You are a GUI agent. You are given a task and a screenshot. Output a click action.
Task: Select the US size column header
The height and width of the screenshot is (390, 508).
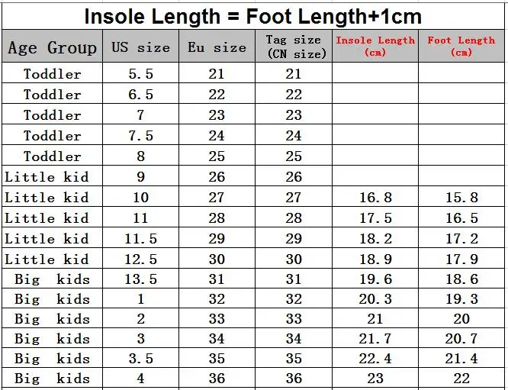[140, 46]
